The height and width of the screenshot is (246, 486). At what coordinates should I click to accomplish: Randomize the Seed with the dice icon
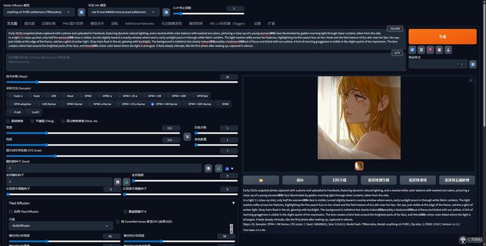(208, 168)
